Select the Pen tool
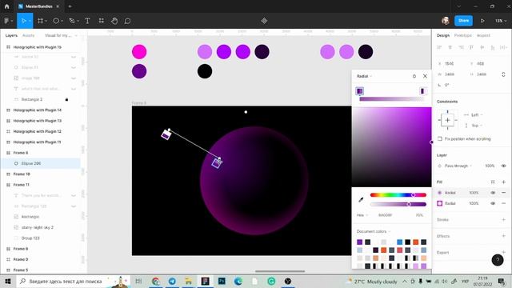The width and height of the screenshot is (512, 288). (x=72, y=21)
